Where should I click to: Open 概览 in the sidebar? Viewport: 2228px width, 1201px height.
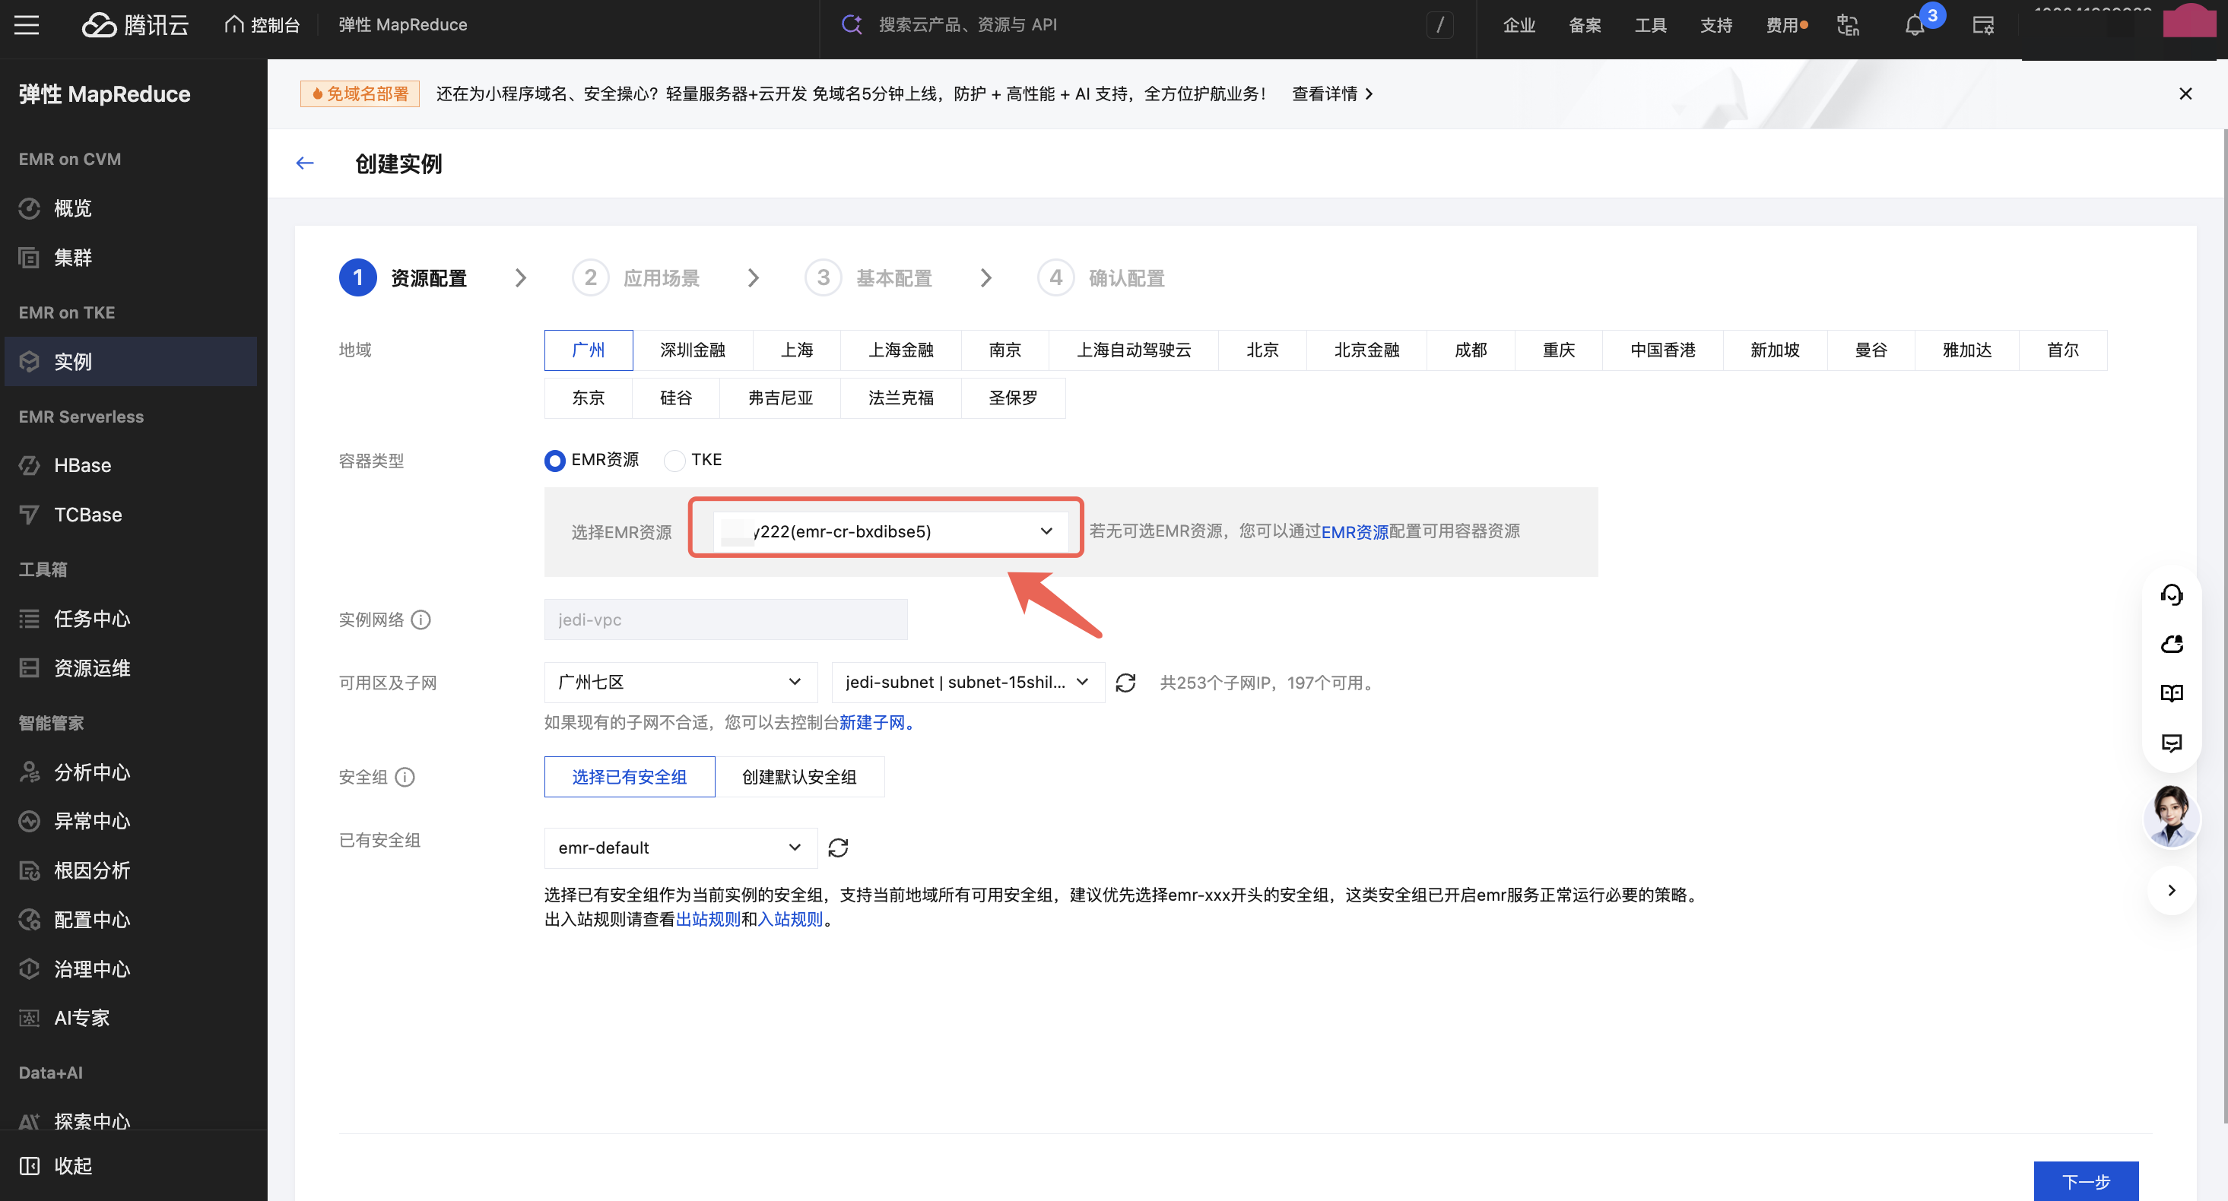(x=131, y=208)
